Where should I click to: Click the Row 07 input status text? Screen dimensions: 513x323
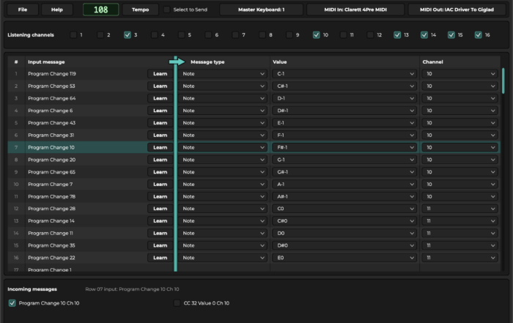(x=132, y=289)
